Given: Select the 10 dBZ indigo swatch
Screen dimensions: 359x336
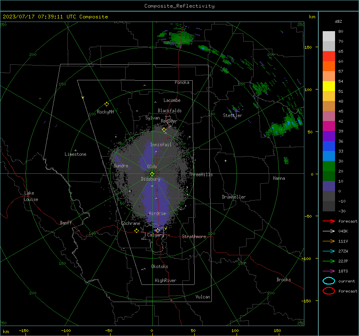Looking at the screenshot, I should 329,186.
